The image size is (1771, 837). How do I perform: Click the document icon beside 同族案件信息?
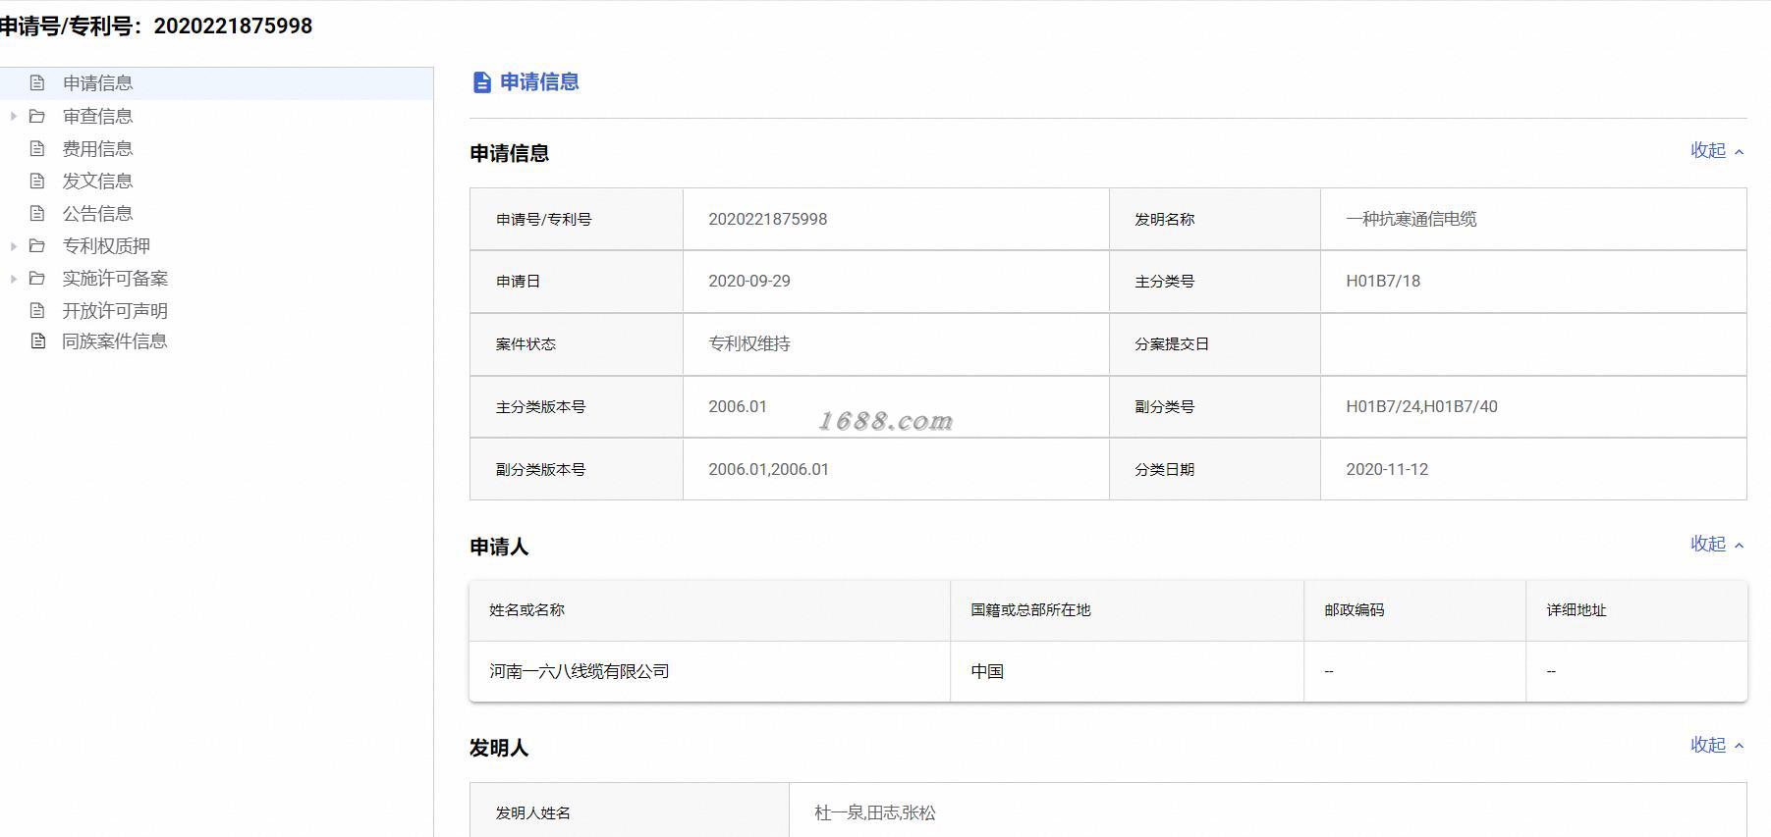click(x=37, y=340)
